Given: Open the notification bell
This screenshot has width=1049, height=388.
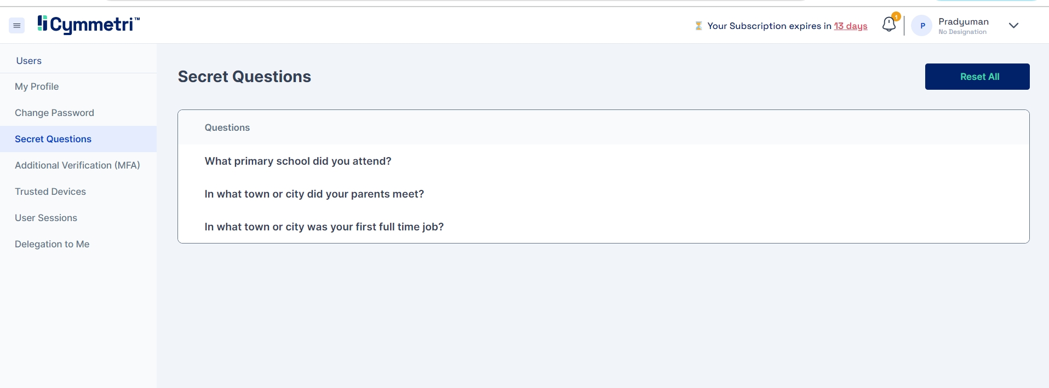Looking at the screenshot, I should click(x=889, y=25).
